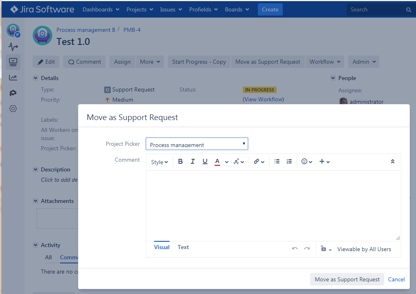The image size is (416, 294).
Task: Expand the plus insert-more dropdown
Action: click(x=324, y=162)
